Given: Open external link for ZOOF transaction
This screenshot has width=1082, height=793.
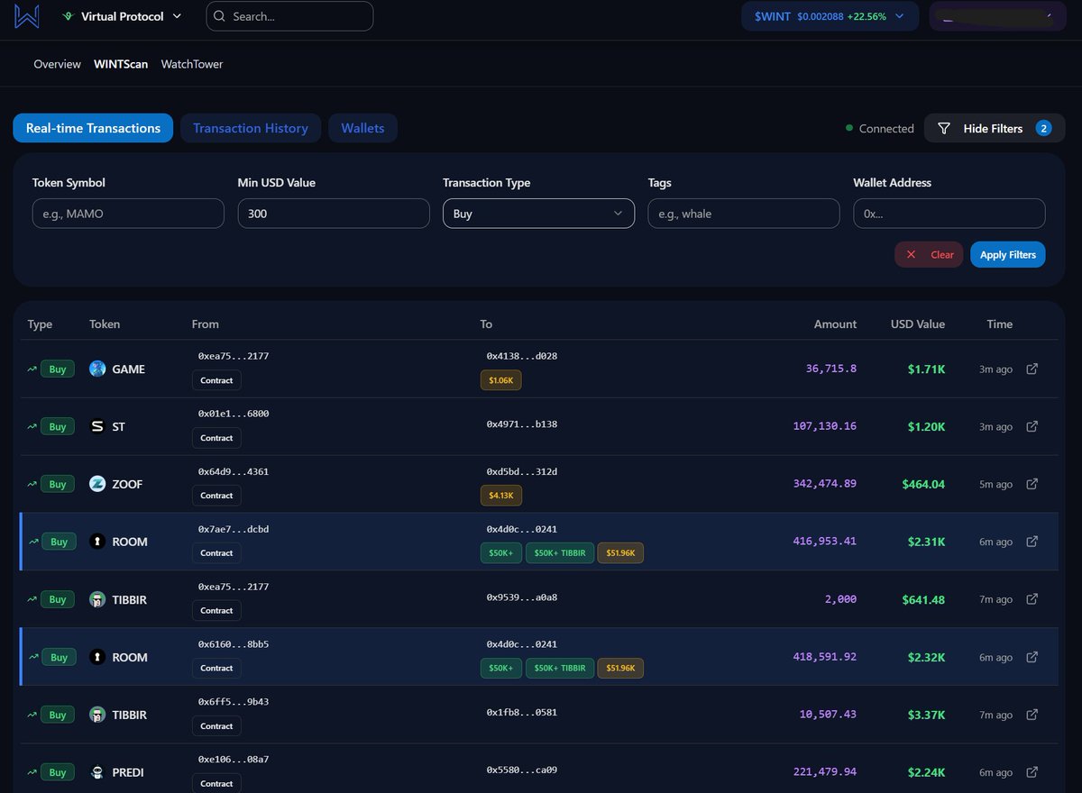Looking at the screenshot, I should 1032,484.
